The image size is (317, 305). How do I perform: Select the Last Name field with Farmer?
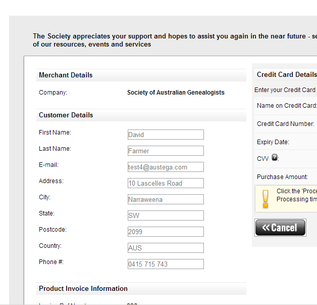tap(166, 151)
